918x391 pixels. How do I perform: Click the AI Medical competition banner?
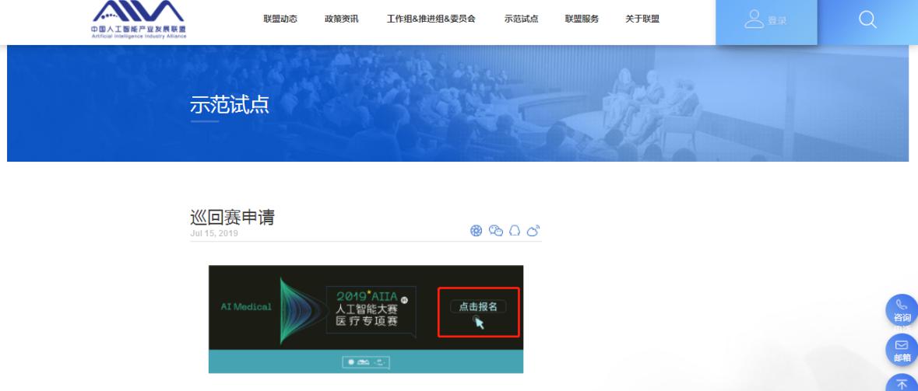tap(366, 319)
